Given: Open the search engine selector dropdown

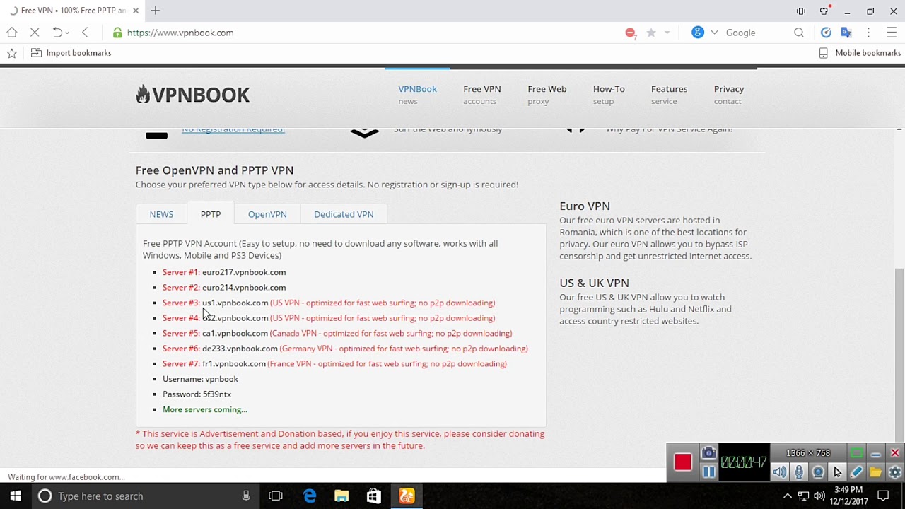Looking at the screenshot, I should 714,33.
